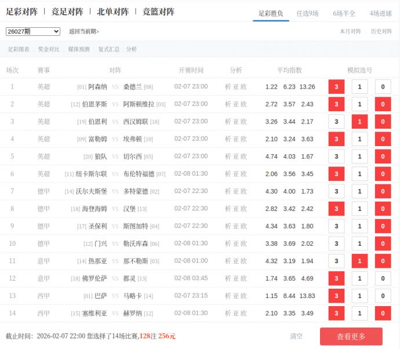Open 媒体预测 sub-menu item
The width and height of the screenshot is (400, 349).
(79, 49)
